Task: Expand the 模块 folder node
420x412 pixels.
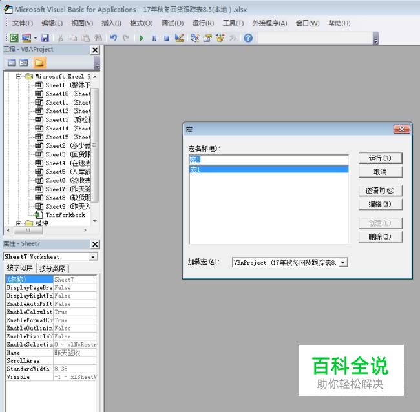Action: tap(19, 223)
